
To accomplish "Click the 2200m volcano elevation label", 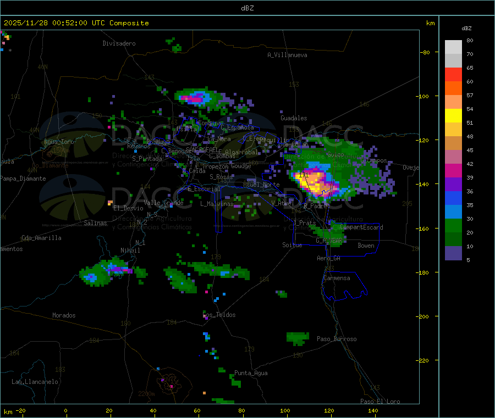I will point(146,394).
